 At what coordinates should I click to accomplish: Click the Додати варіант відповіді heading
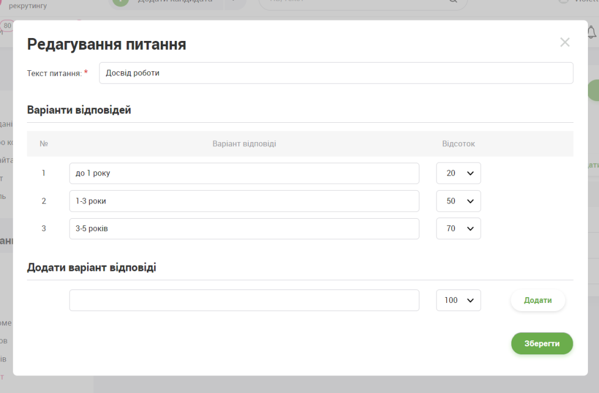[92, 267]
